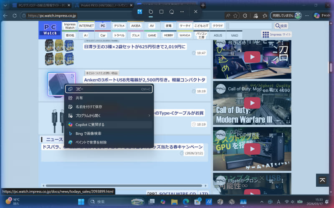Open the snipping toolbar three-dot options
The height and width of the screenshot is (208, 334).
tap(182, 12)
